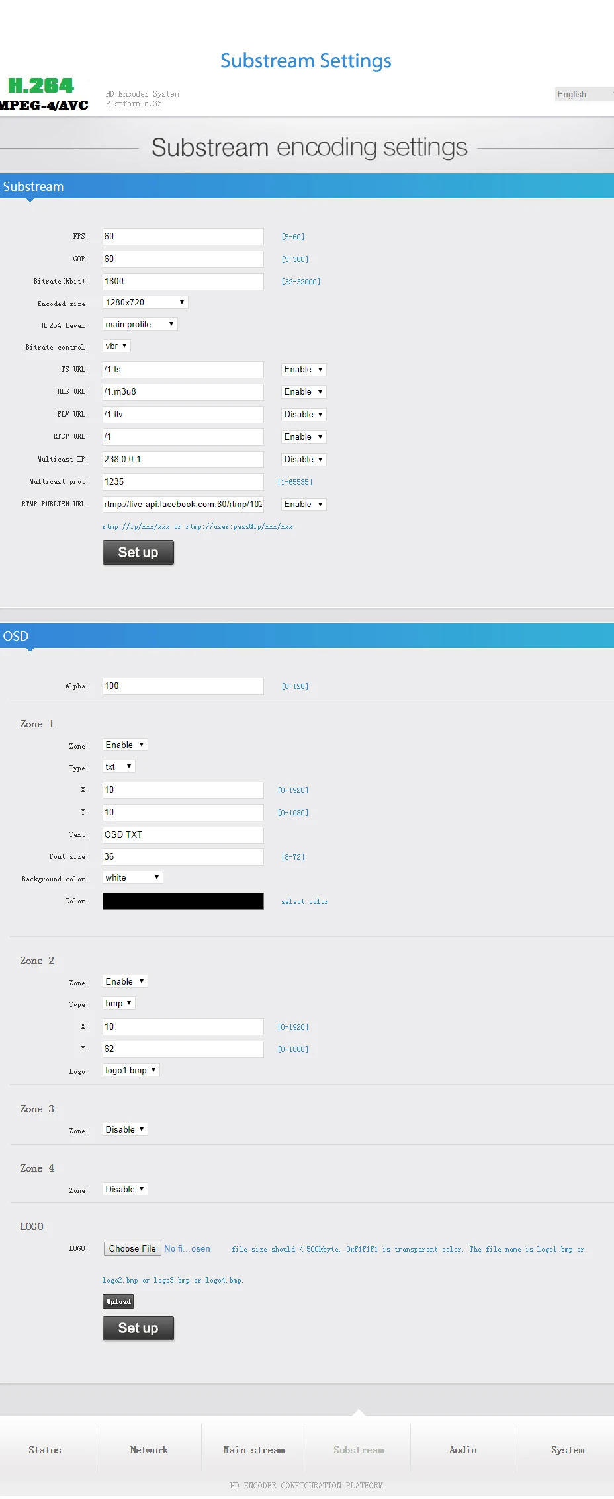
Task: Click Choose File for LOGO upload
Action: 132,1248
